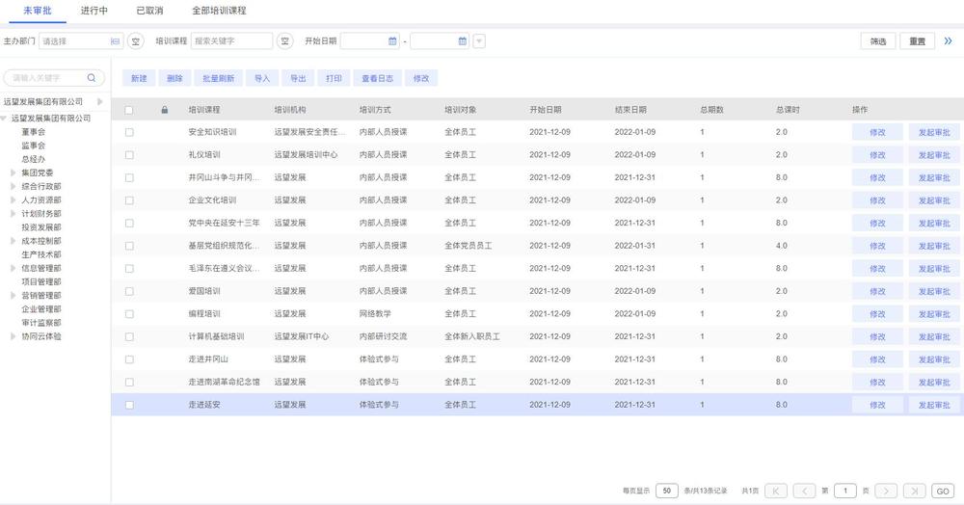
Task: Click the 新建 button
Action: (139, 78)
